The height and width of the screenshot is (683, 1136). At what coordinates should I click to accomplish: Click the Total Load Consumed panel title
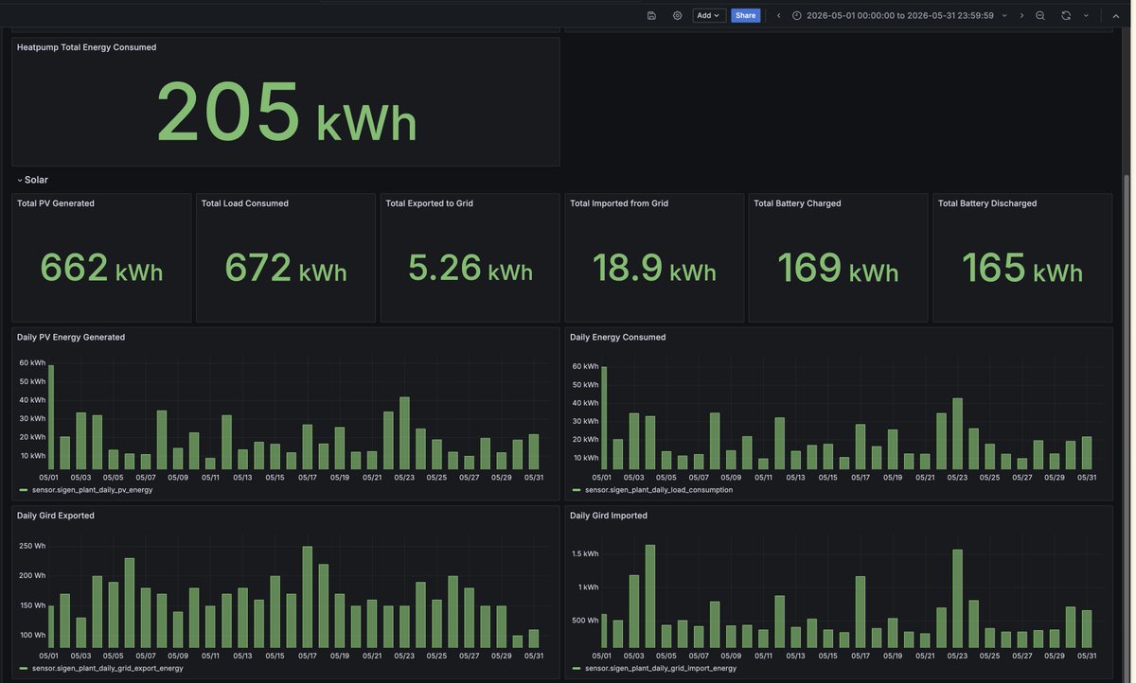tap(244, 203)
